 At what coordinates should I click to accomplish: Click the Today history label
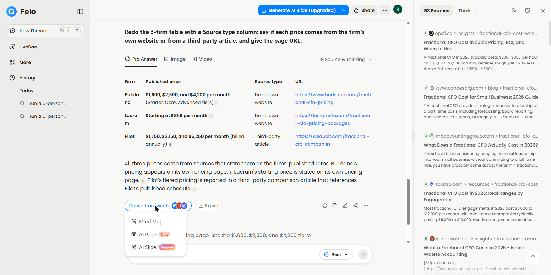coord(27,90)
